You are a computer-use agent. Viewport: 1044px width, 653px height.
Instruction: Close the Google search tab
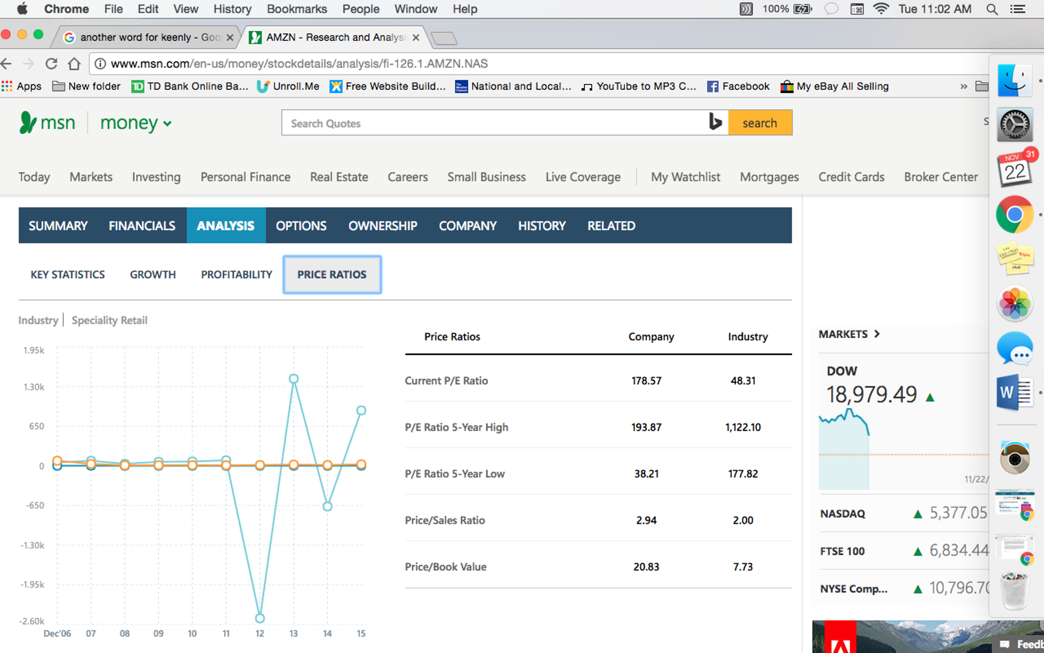pos(230,37)
